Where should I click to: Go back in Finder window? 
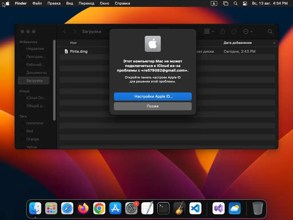pos(64,32)
